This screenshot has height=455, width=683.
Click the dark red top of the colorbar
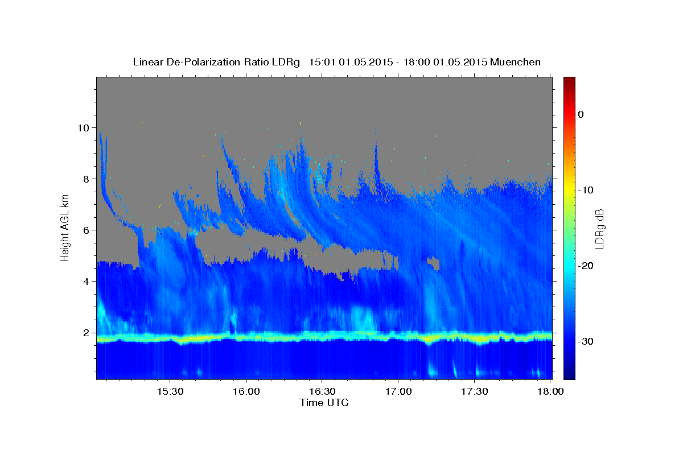click(569, 80)
